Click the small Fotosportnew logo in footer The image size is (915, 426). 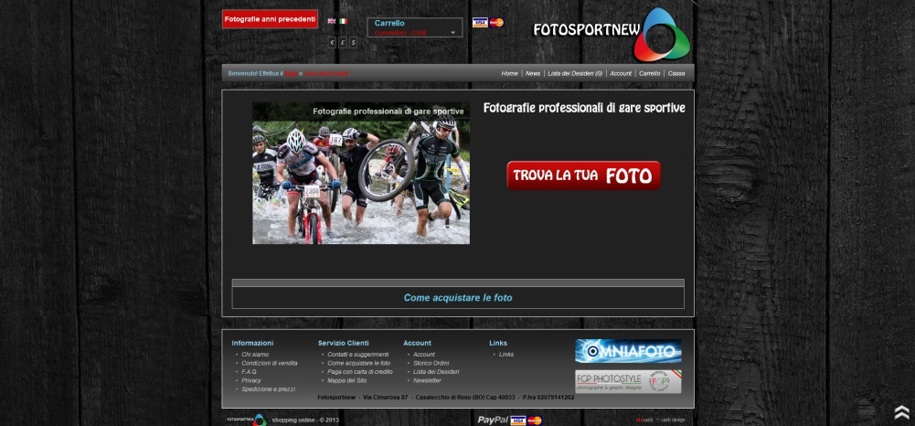pos(247,420)
